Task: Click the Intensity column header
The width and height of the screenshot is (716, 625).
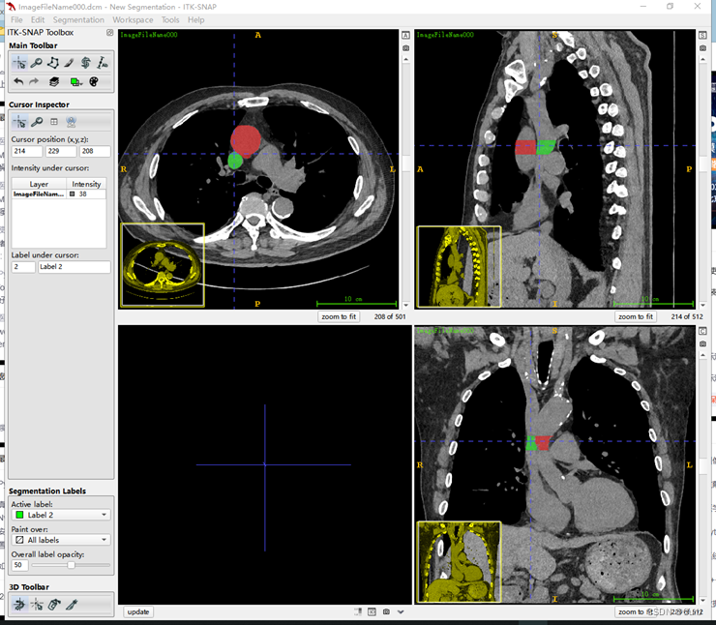Action: 86,184
